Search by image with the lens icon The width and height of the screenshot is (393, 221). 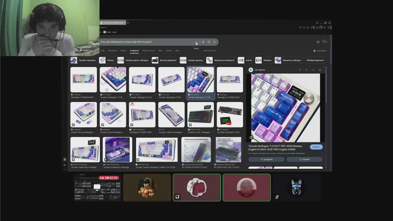point(209,42)
